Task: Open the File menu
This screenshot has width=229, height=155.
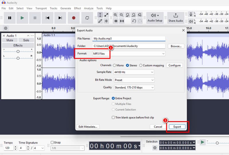Action: (x=4, y=8)
